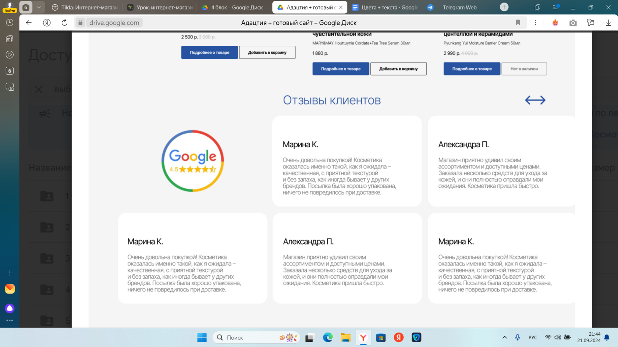Click the camera screenshot icon in toolbar
The image size is (618, 347).
573,23
